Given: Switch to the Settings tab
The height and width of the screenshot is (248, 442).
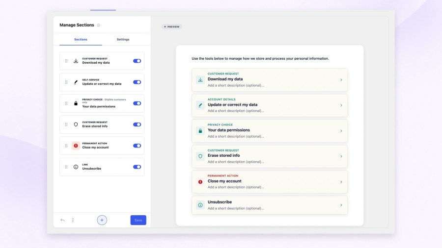Looking at the screenshot, I should tap(123, 39).
